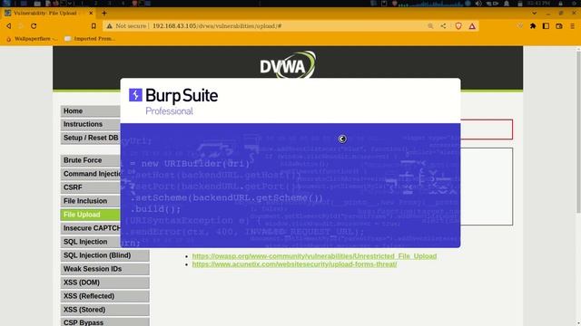Click the share icon in address bar

444,26
